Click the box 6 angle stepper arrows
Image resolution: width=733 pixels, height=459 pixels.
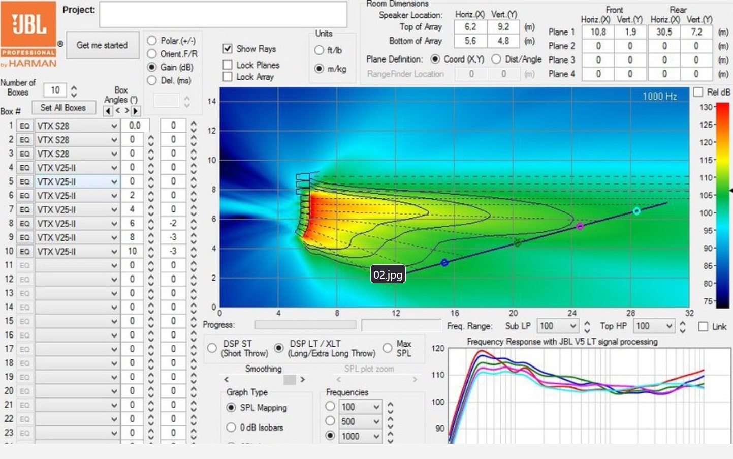coord(151,196)
